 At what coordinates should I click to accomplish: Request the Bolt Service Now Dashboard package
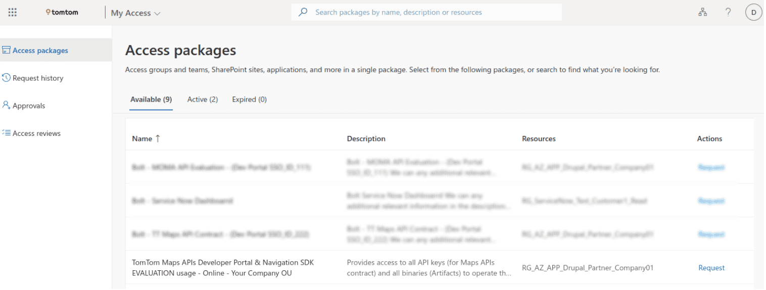click(x=711, y=201)
